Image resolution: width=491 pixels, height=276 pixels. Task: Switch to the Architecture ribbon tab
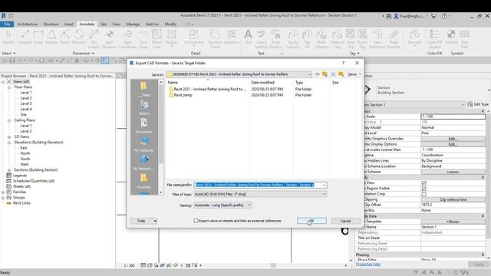click(28, 24)
